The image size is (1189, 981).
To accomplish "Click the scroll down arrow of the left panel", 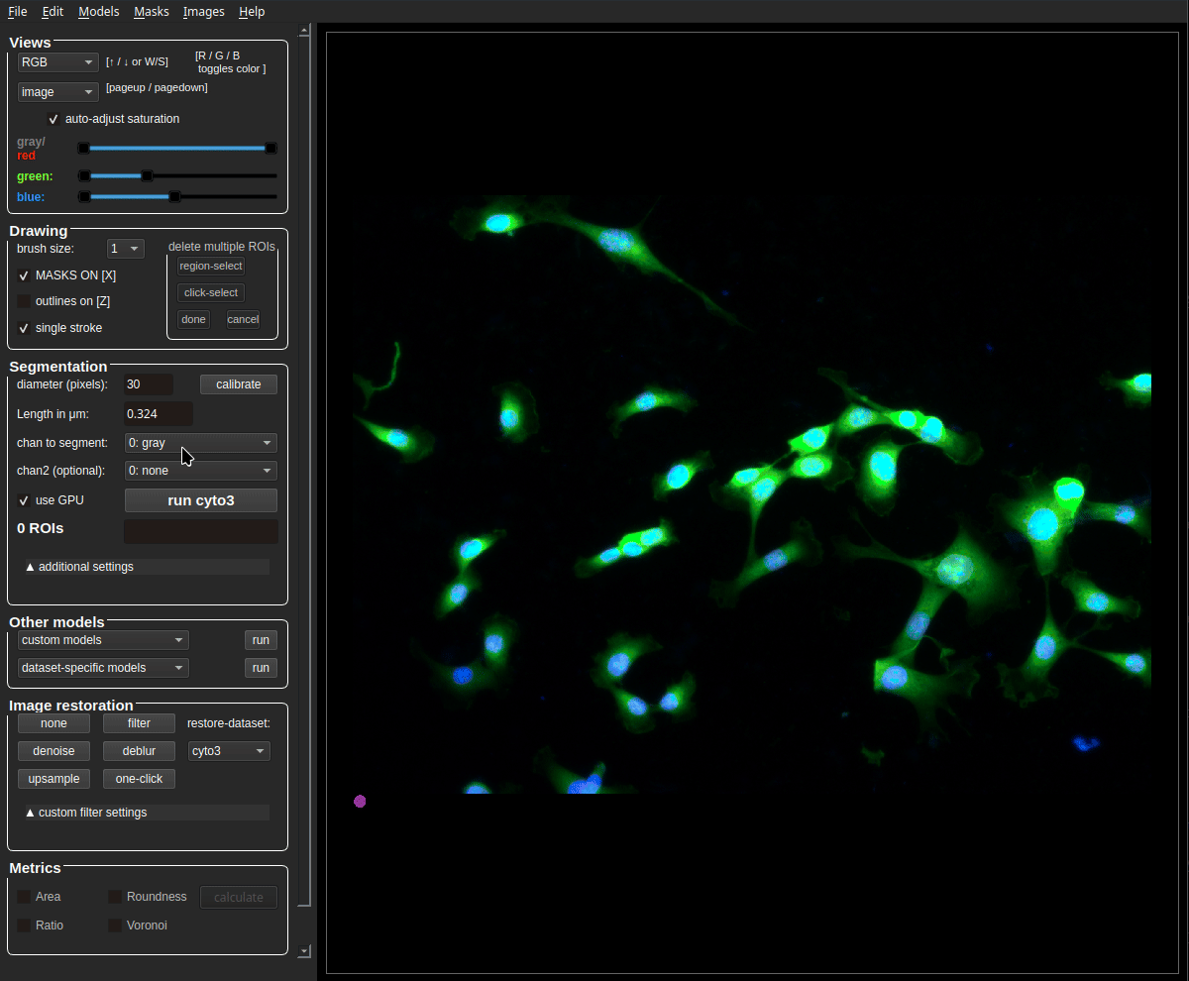I will [304, 951].
